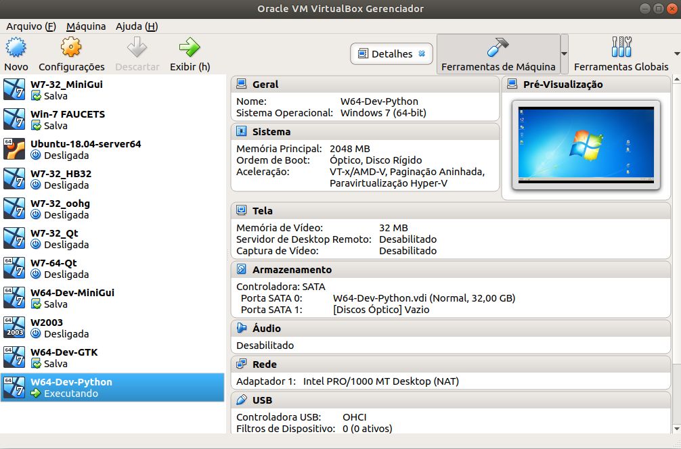Expand the Ferramentas Globais dropdown arrow
Image resolution: width=681 pixels, height=449 pixels.
coord(676,54)
